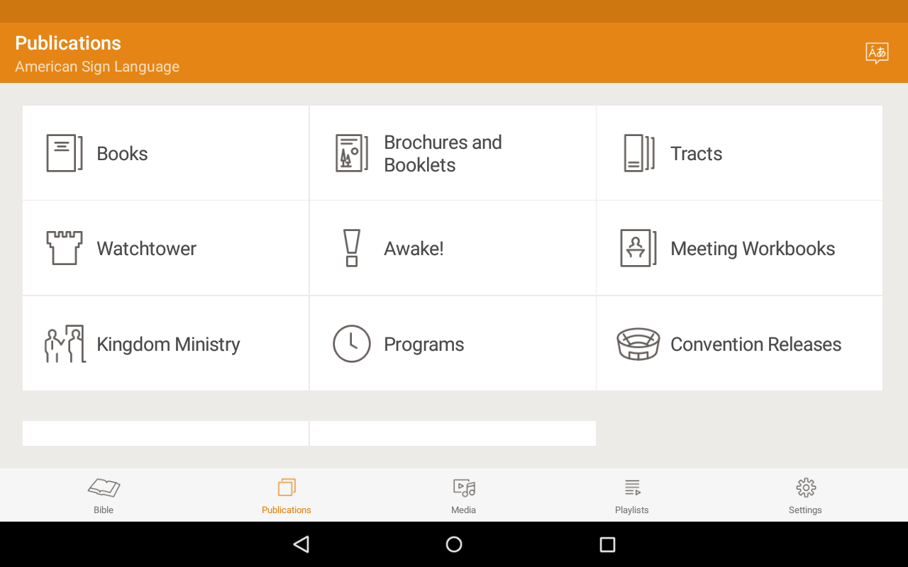908x567 pixels.
Task: Open the Programs label
Action: [x=424, y=344]
